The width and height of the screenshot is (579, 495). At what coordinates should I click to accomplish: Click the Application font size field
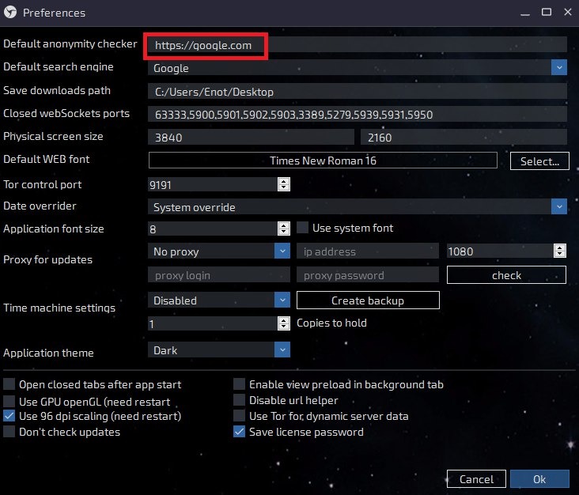[213, 229]
